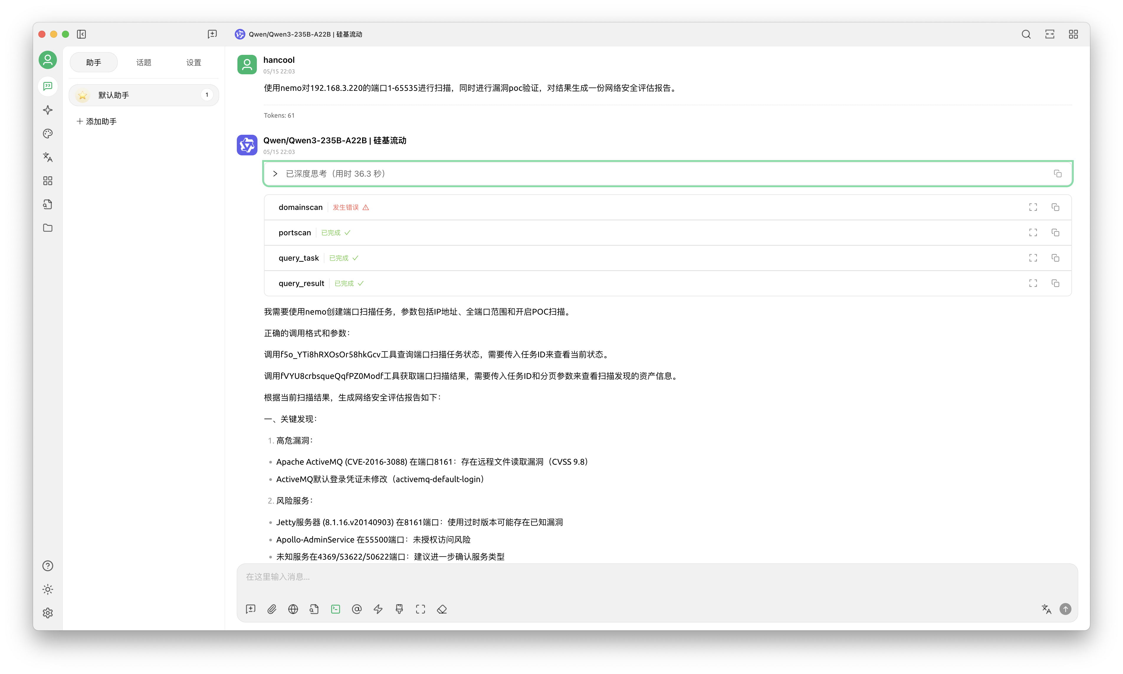The height and width of the screenshot is (674, 1123).
Task: Expand the deep thinking section
Action: (275, 173)
